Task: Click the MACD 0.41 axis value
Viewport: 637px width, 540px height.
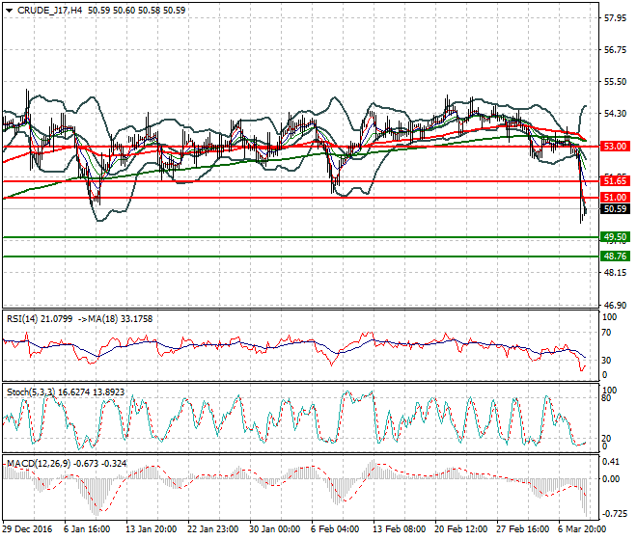Action: click(611, 462)
